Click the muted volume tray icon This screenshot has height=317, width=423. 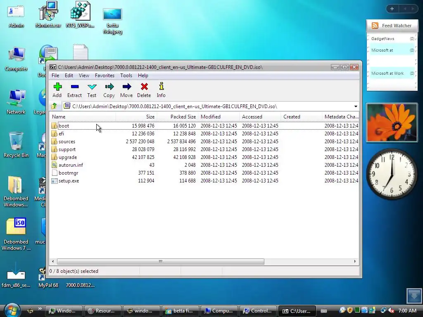click(392, 310)
